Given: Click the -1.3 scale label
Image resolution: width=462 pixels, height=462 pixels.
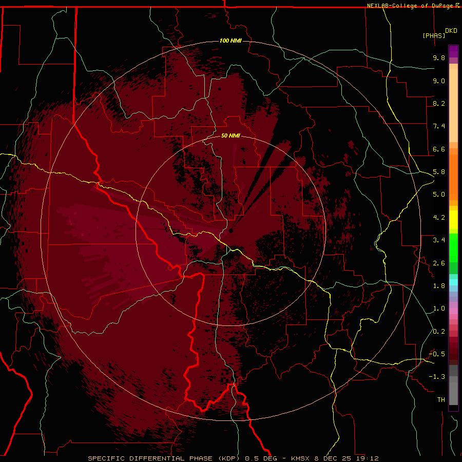Looking at the screenshot, I should 437,377.
